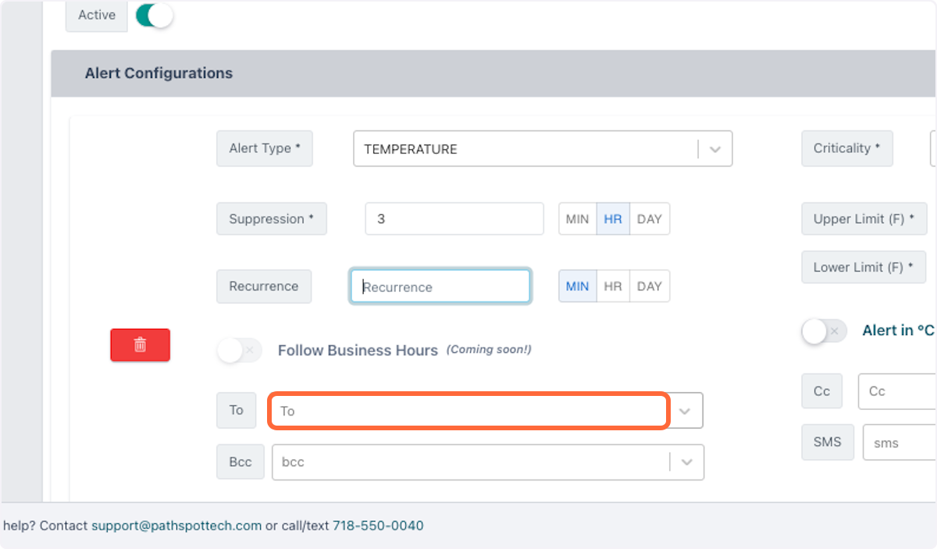The height and width of the screenshot is (549, 937).
Task: Choose DAY unit for Recurrence
Action: [650, 287]
